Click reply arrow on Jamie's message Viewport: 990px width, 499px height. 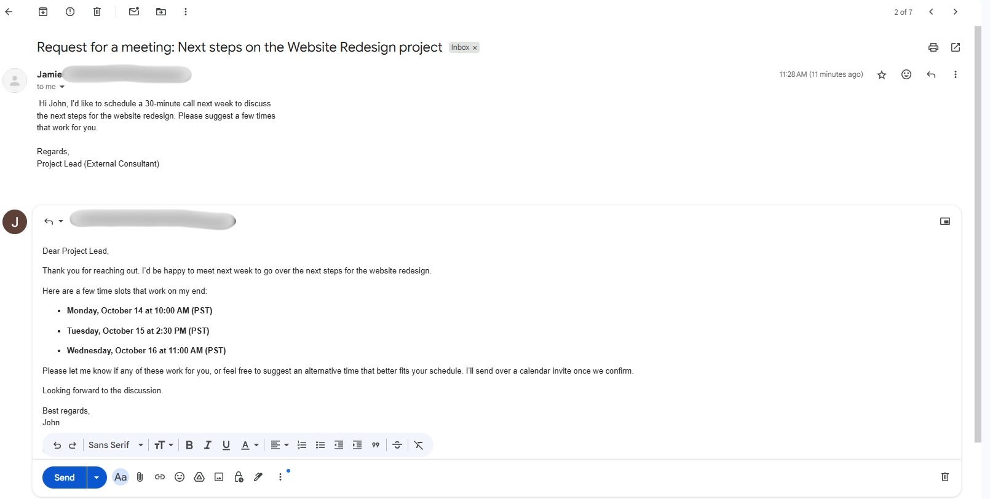931,74
